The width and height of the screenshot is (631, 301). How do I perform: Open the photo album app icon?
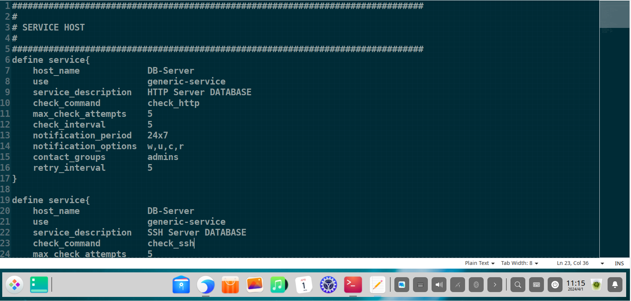pos(255,285)
